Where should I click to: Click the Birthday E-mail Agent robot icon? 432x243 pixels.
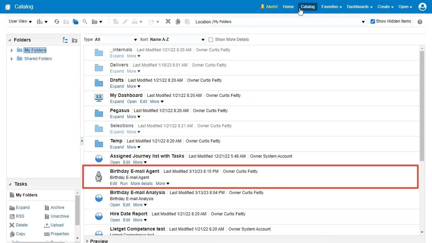(x=99, y=177)
